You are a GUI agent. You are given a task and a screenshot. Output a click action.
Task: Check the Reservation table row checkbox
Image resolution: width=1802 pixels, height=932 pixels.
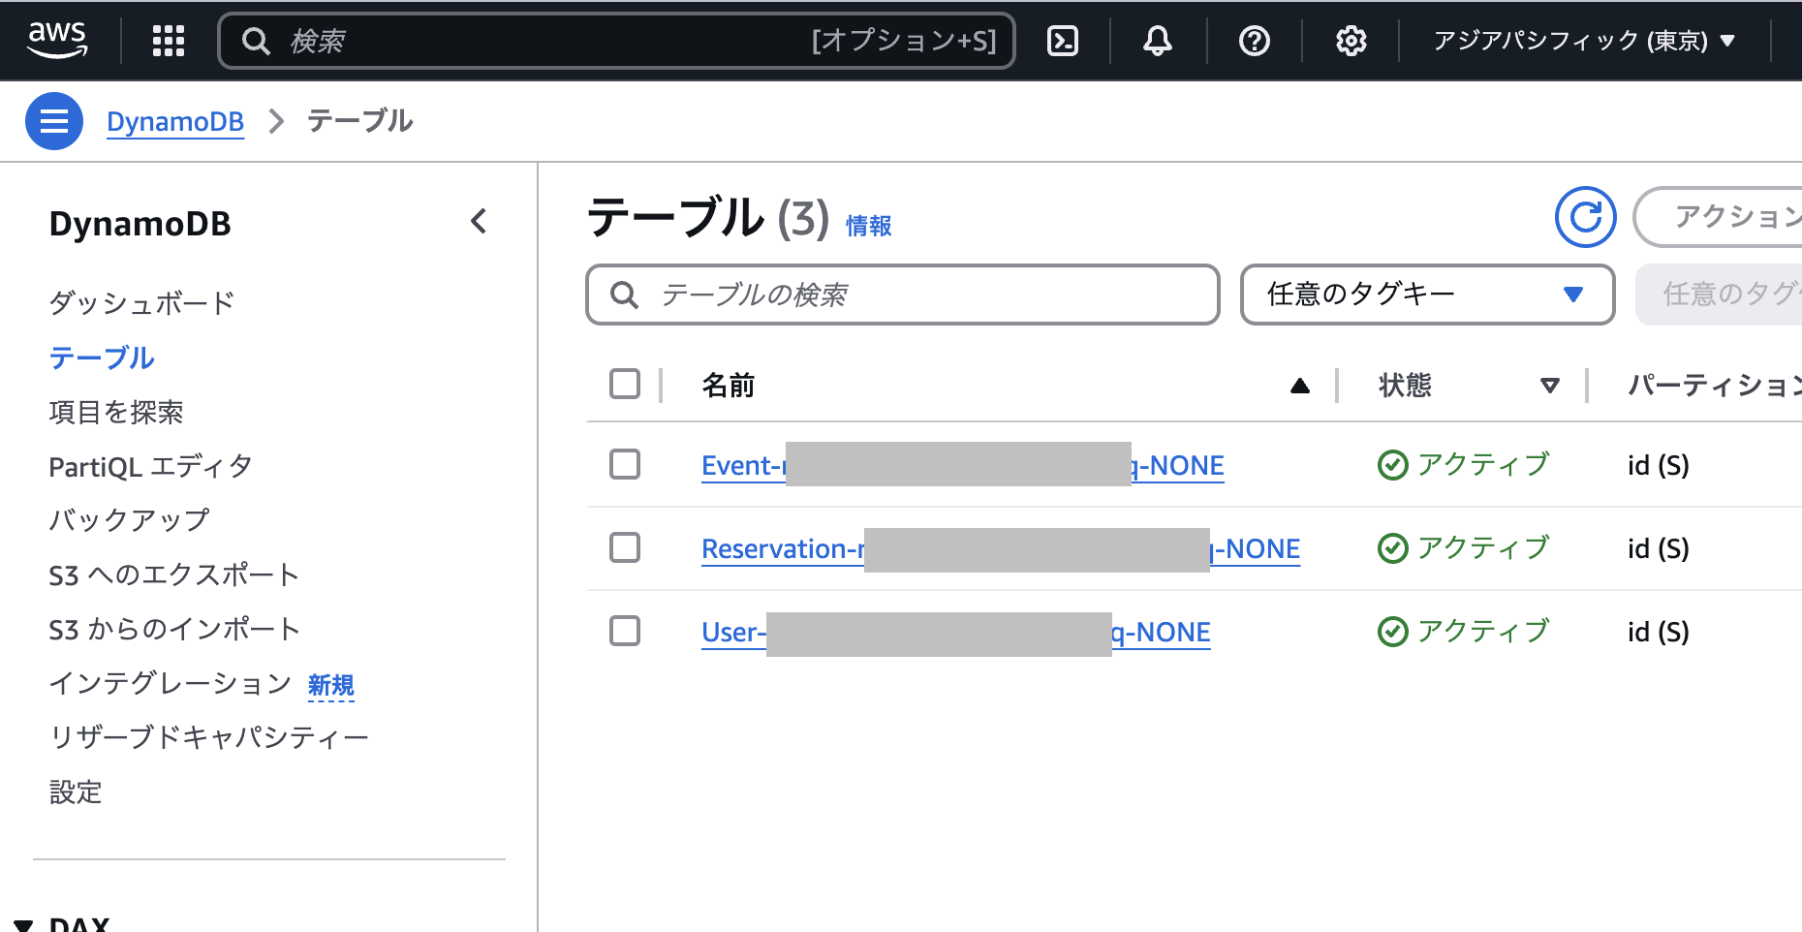(x=625, y=547)
